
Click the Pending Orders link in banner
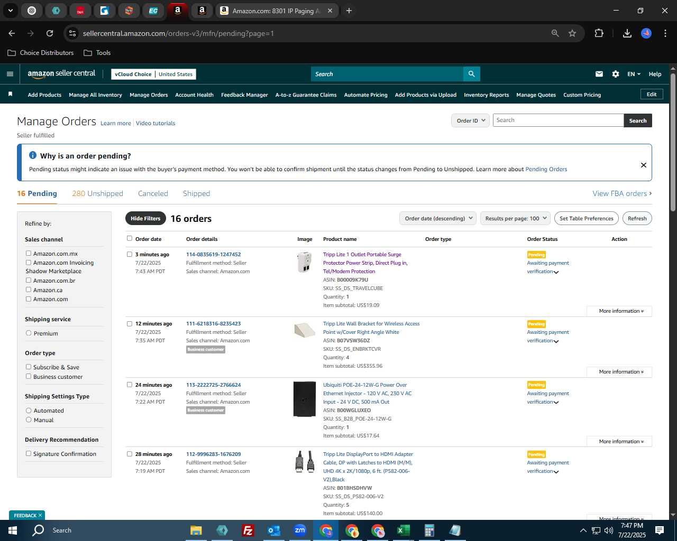[x=546, y=169]
